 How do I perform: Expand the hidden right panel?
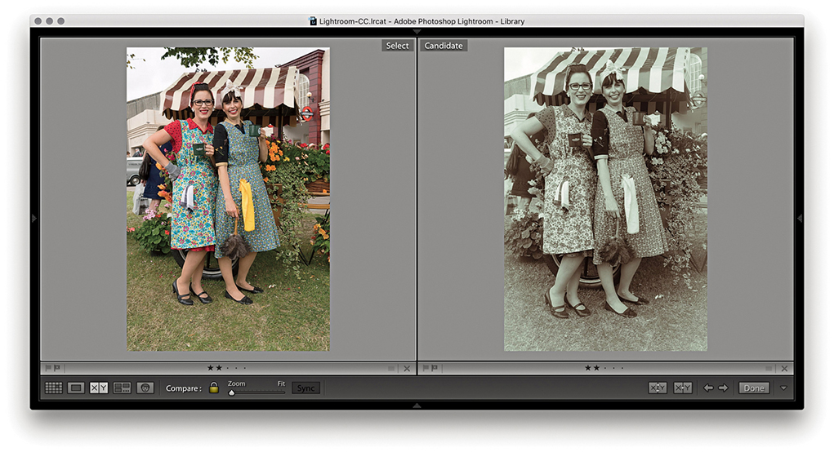click(800, 218)
